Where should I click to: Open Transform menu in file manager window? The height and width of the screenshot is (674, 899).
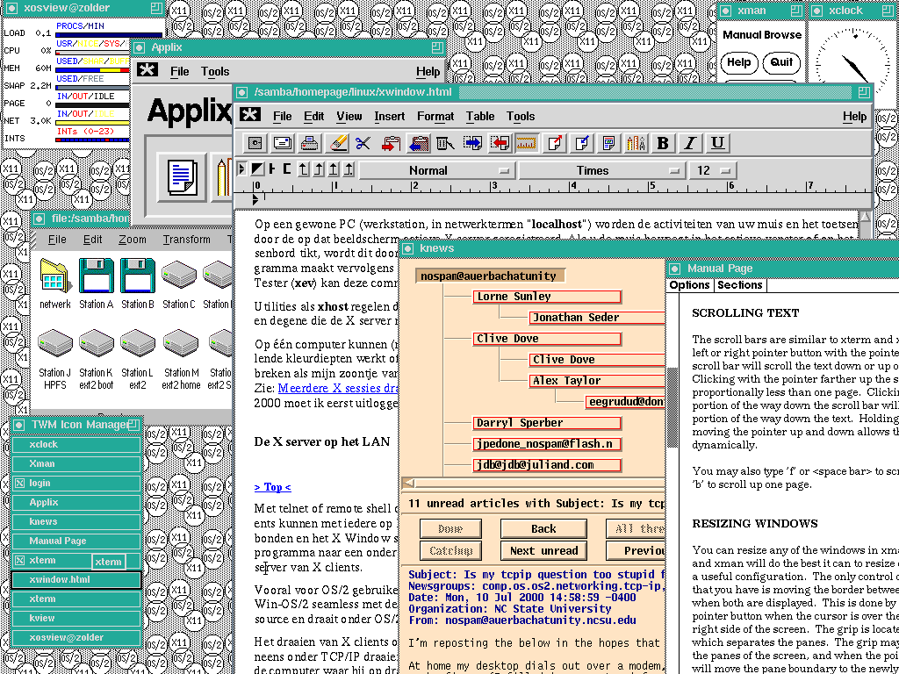click(x=186, y=240)
